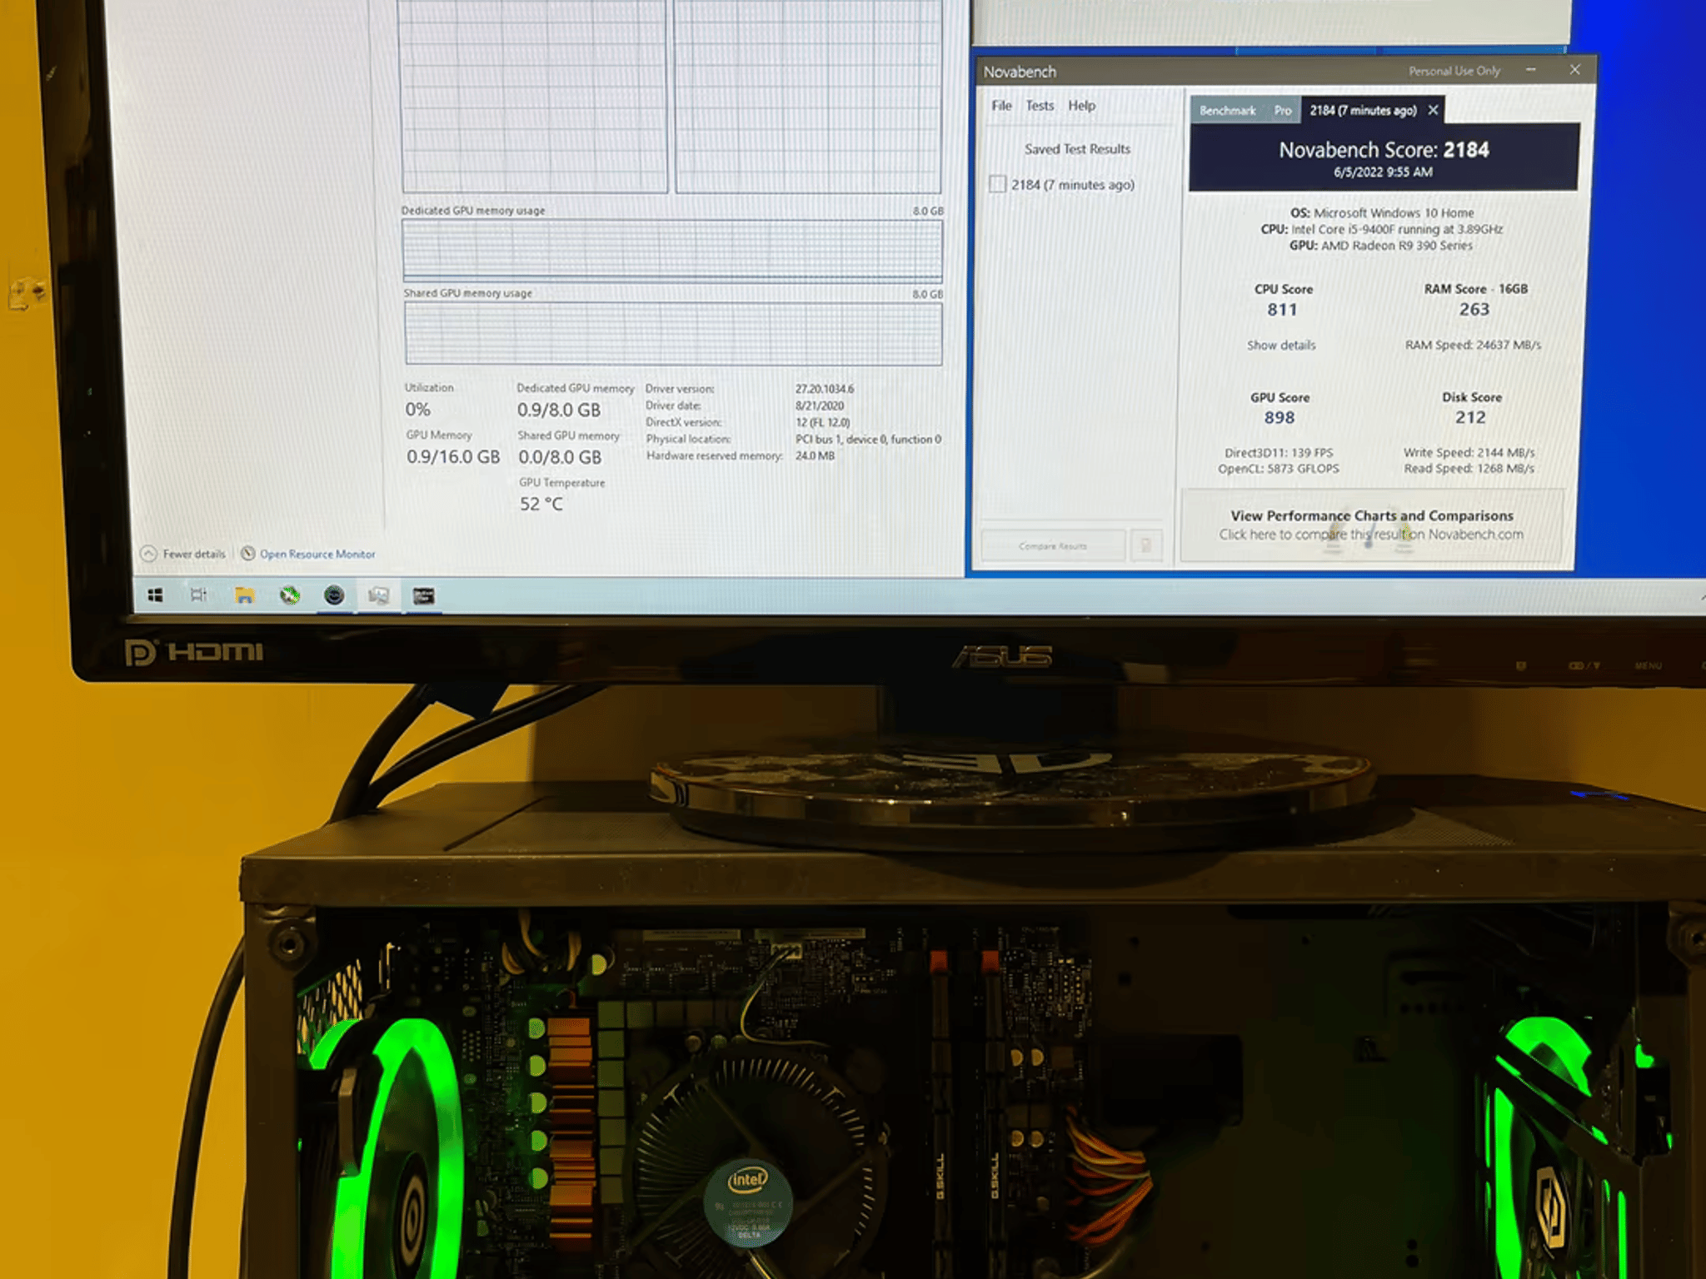Screen dimensions: 1706x1279
Task: Click the Saved Test Results heading
Action: (x=1077, y=149)
